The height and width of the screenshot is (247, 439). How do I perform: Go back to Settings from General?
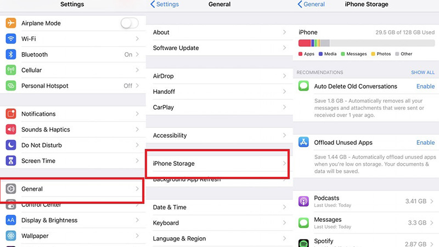tap(165, 4)
